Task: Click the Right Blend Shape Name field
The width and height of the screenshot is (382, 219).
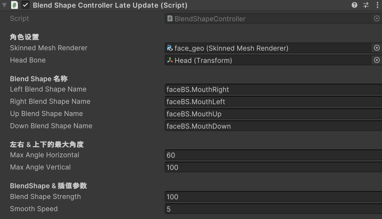Action: coord(274,101)
